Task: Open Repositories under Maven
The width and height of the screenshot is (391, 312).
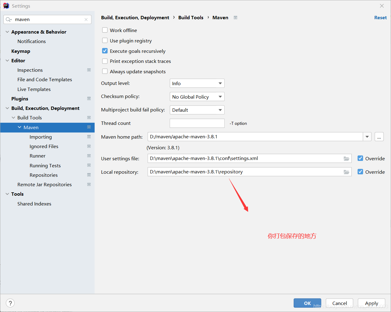Action: [44, 175]
